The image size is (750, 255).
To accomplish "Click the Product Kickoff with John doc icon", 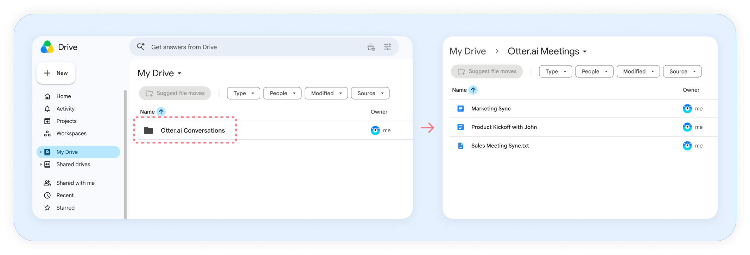I will click(x=460, y=127).
